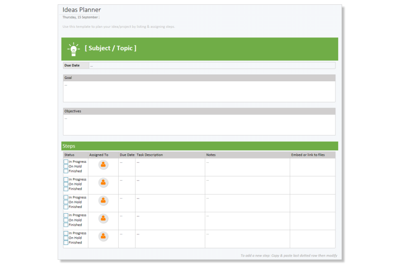
Task: Check In Progress in the first step row
Action: coord(66,161)
